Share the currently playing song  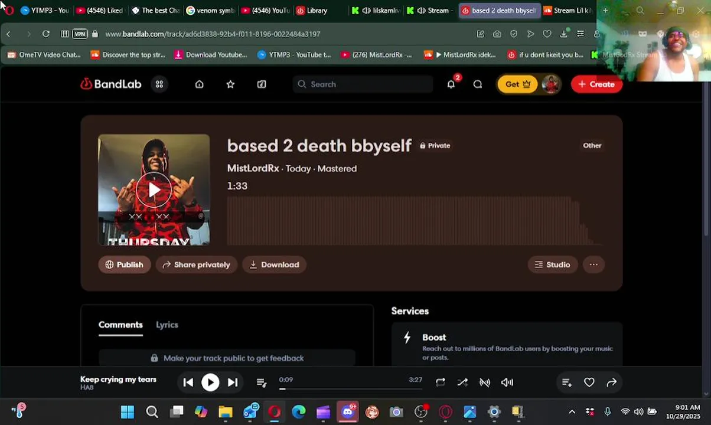[612, 382]
